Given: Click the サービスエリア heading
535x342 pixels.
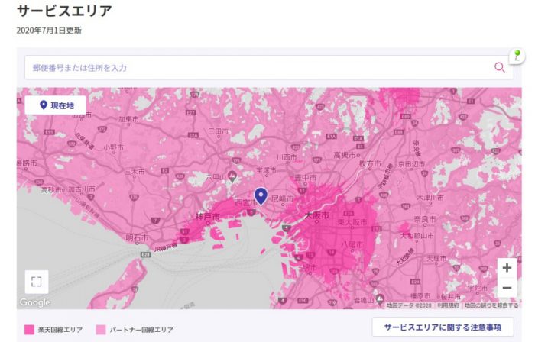Looking at the screenshot, I should 64,11.
